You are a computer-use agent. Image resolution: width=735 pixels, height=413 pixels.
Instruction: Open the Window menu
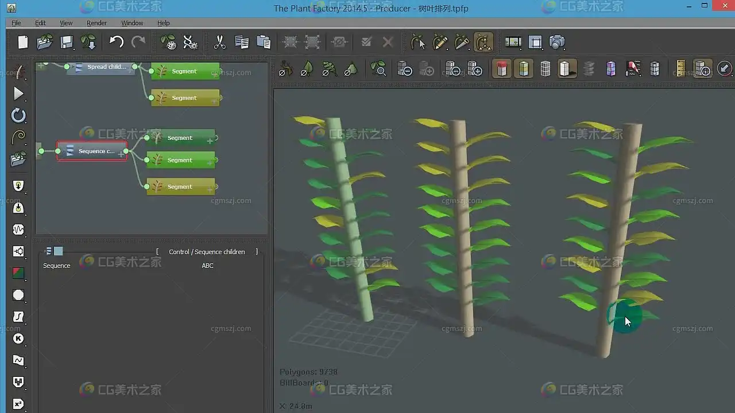click(132, 23)
